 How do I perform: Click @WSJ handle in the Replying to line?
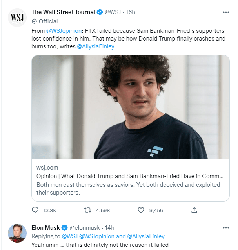tap(69, 236)
